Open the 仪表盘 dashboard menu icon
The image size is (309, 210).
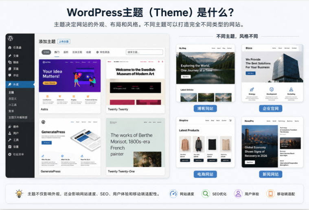10,48
